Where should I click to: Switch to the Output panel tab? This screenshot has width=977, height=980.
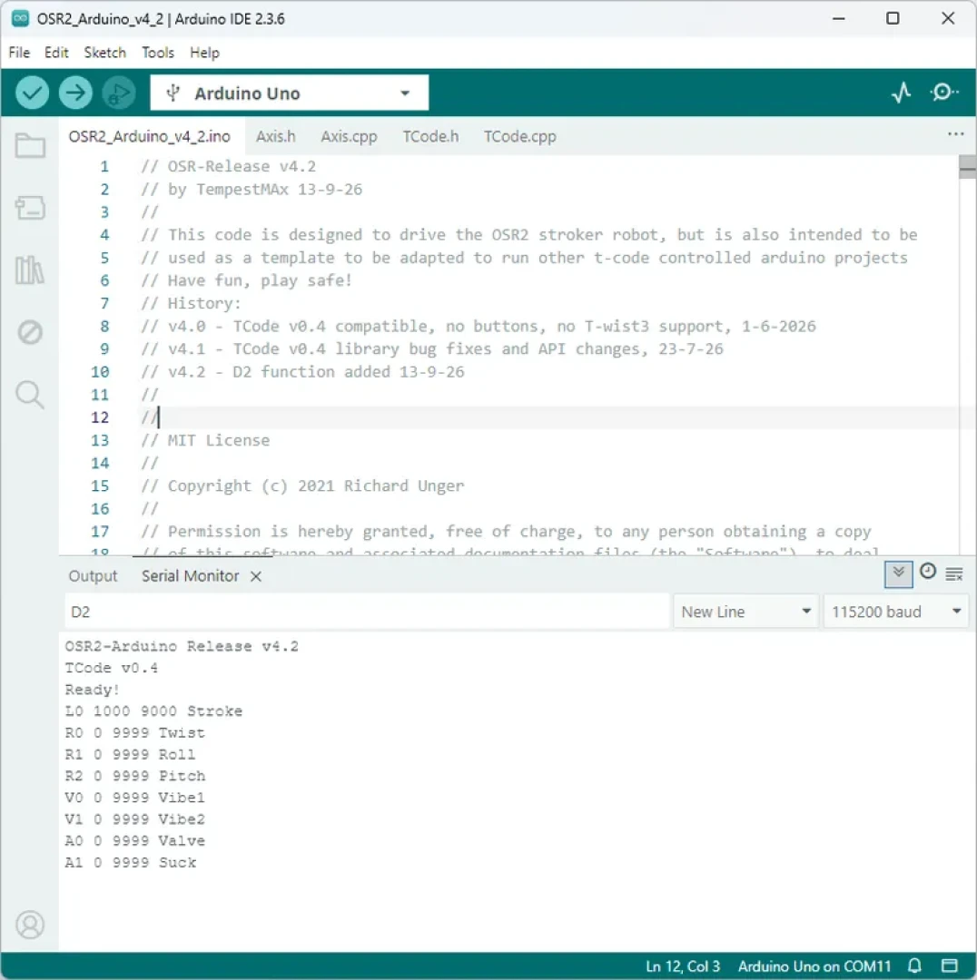tap(93, 576)
